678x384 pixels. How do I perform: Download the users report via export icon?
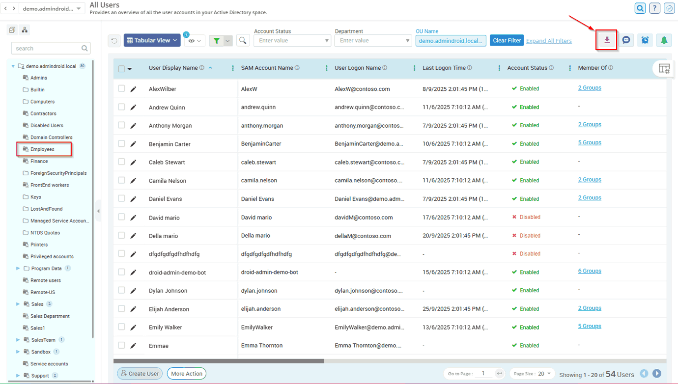tap(606, 39)
